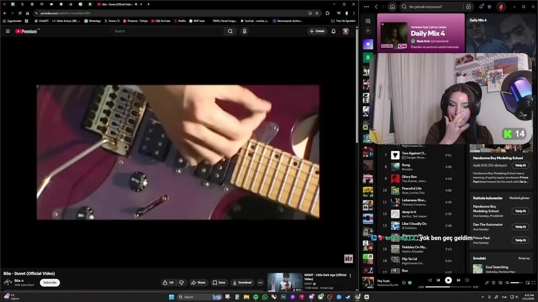
Task: Open YouTube notifications bell
Action: click(x=333, y=31)
